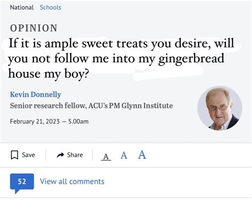This screenshot has width=252, height=204.
Task: Select the medium text size A
Action: [x=124, y=156]
